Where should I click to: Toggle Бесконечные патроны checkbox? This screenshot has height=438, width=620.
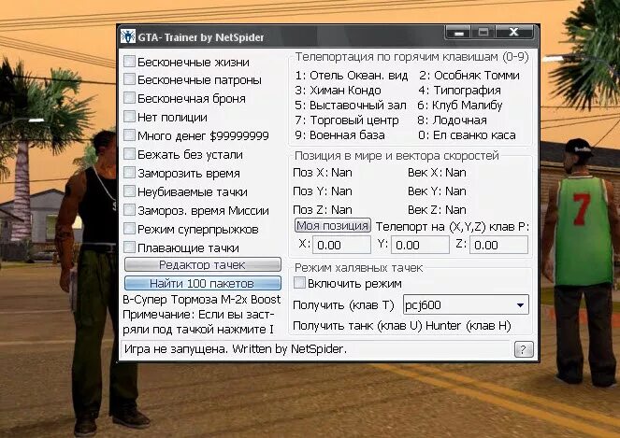point(129,79)
